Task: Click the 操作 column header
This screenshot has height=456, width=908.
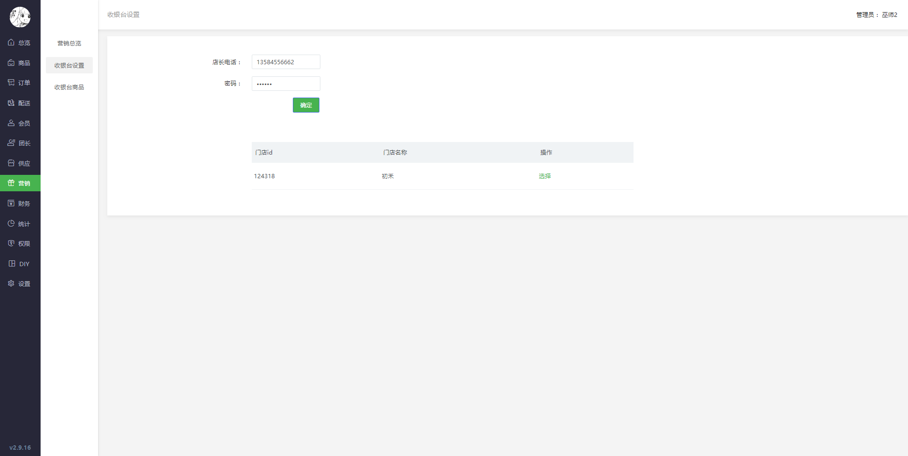Action: [x=546, y=153]
